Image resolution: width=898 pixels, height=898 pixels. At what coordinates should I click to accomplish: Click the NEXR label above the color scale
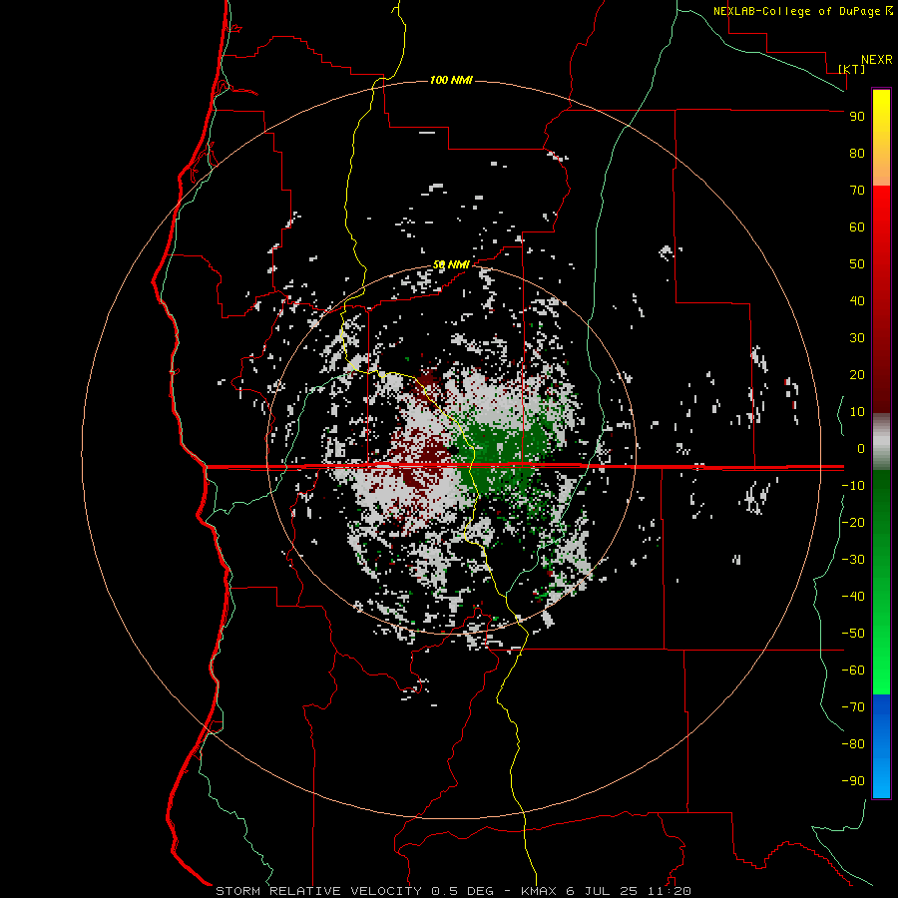point(876,60)
